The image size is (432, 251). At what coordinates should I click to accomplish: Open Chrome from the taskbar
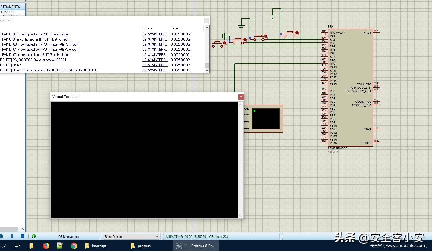pos(74,246)
